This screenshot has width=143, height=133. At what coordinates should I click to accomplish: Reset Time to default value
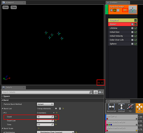click(x=56, y=124)
